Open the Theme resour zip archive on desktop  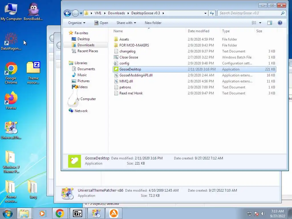pos(33,73)
